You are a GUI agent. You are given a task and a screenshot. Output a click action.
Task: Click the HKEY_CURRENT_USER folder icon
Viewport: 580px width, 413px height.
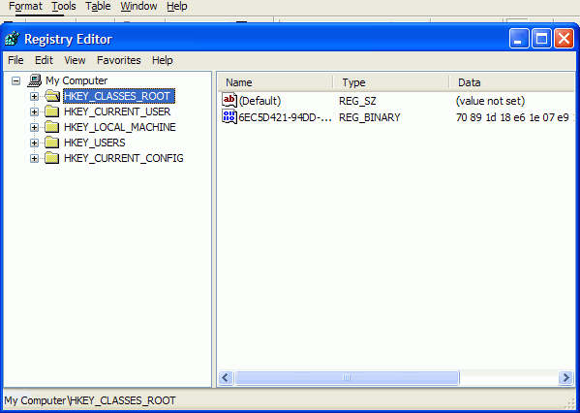tap(51, 111)
